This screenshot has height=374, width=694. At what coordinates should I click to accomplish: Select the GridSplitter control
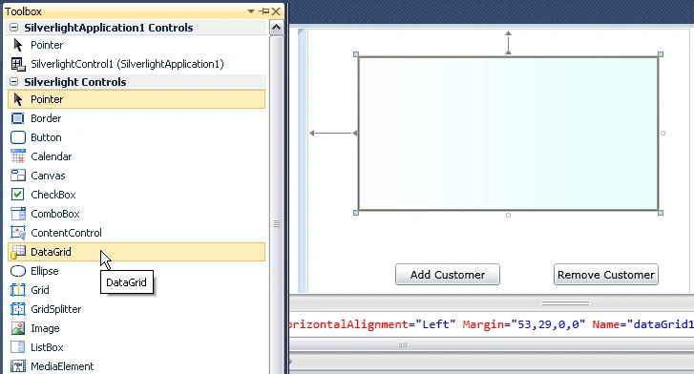point(137,309)
